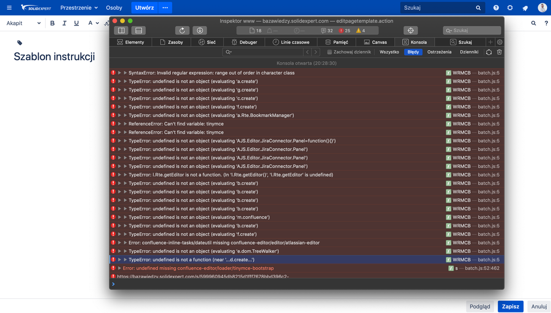Toggle inspector bottom-docking layout button
The image size is (551, 313).
[x=138, y=30]
